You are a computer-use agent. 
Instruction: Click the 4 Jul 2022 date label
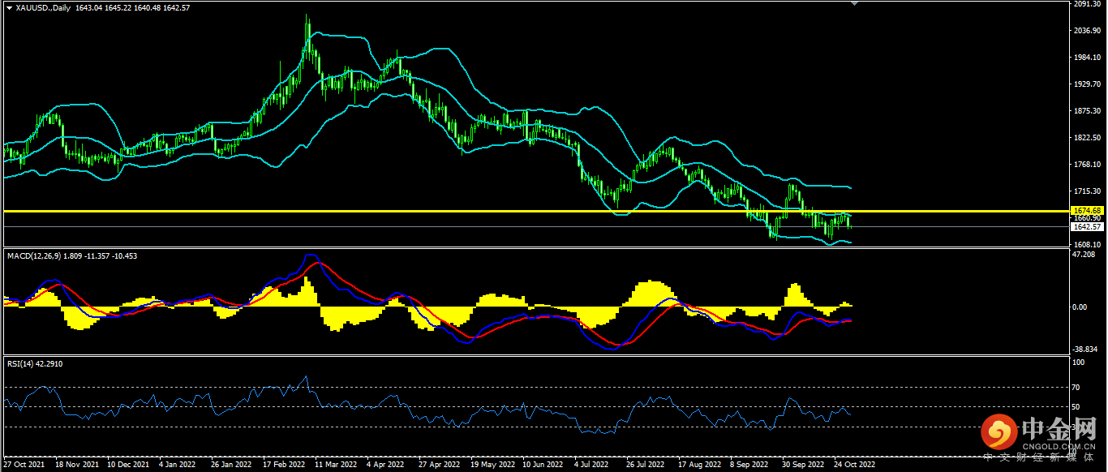[x=591, y=466]
